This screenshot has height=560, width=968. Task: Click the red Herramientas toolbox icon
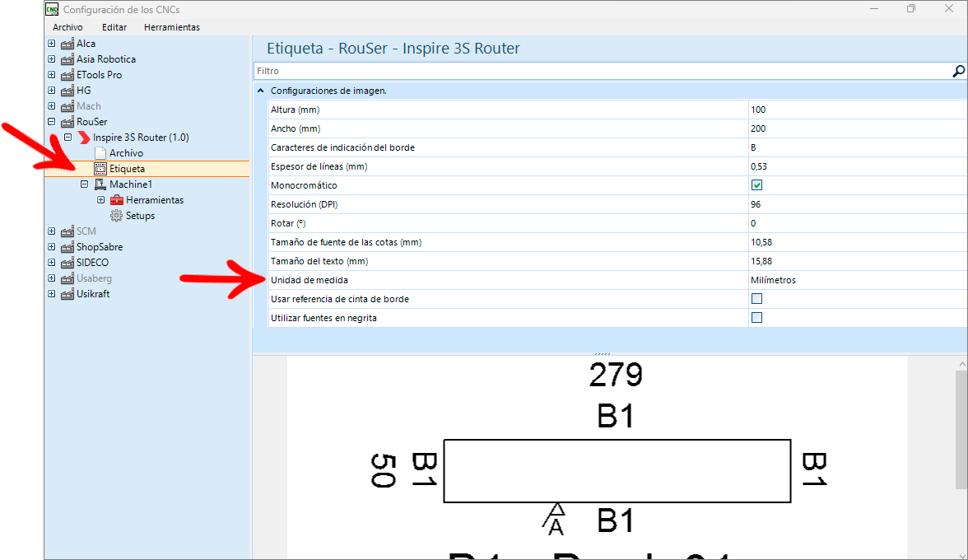point(117,200)
